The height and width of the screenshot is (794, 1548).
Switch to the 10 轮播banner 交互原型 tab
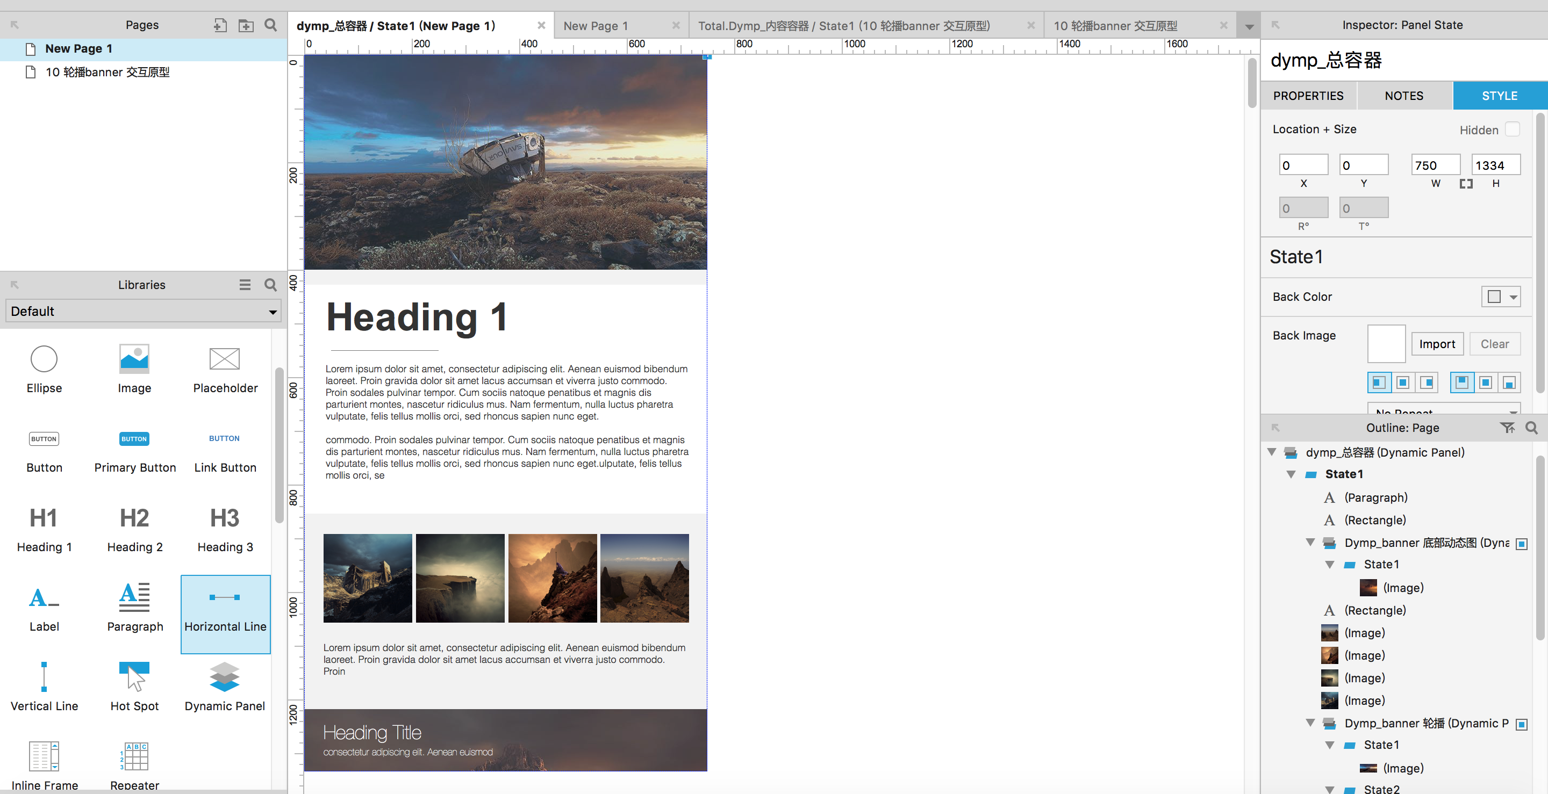pos(1115,26)
